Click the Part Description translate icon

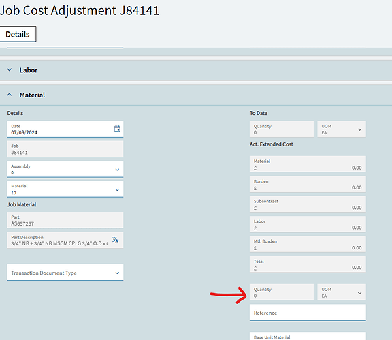[115, 240]
